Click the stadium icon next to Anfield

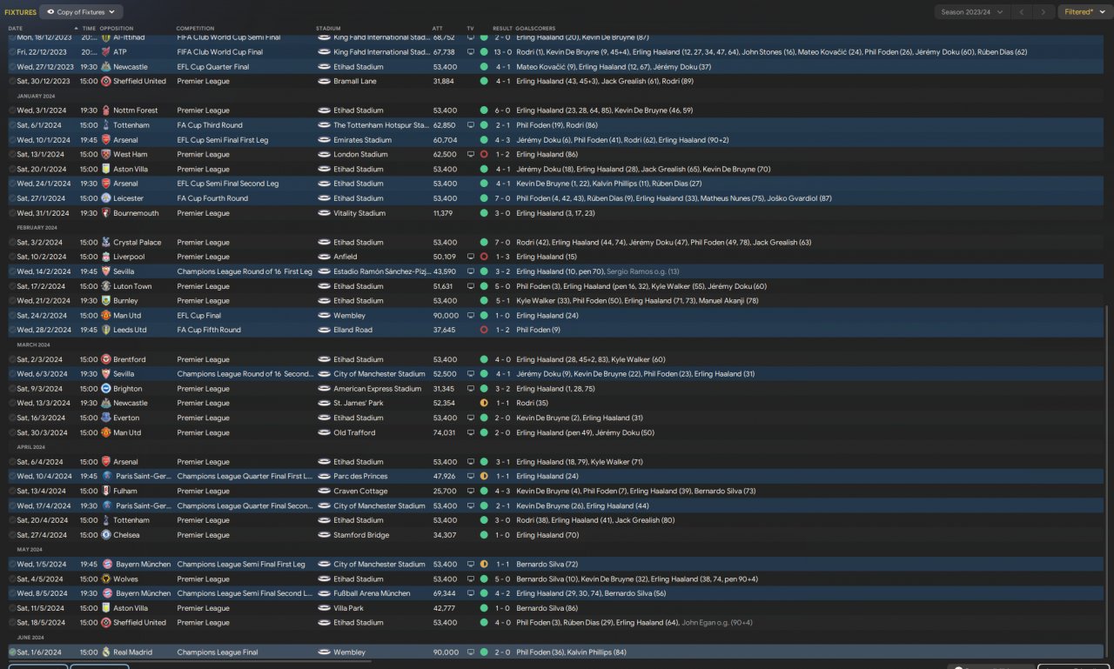click(324, 258)
